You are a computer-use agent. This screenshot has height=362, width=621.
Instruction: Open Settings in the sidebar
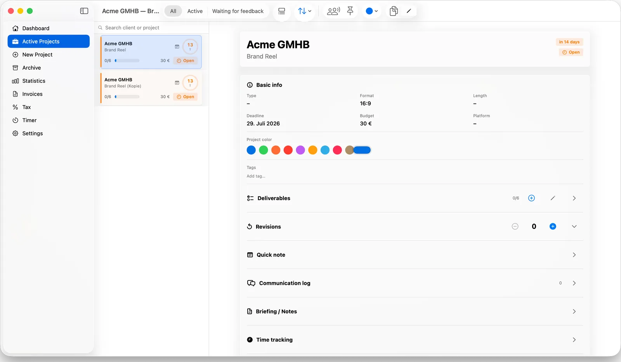pyautogui.click(x=49, y=133)
